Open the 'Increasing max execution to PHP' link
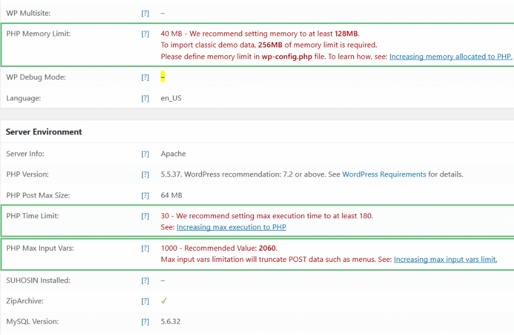This screenshot has height=335, width=514. pyautogui.click(x=231, y=227)
